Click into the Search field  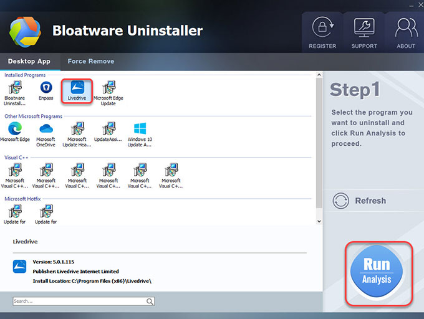tap(84, 301)
